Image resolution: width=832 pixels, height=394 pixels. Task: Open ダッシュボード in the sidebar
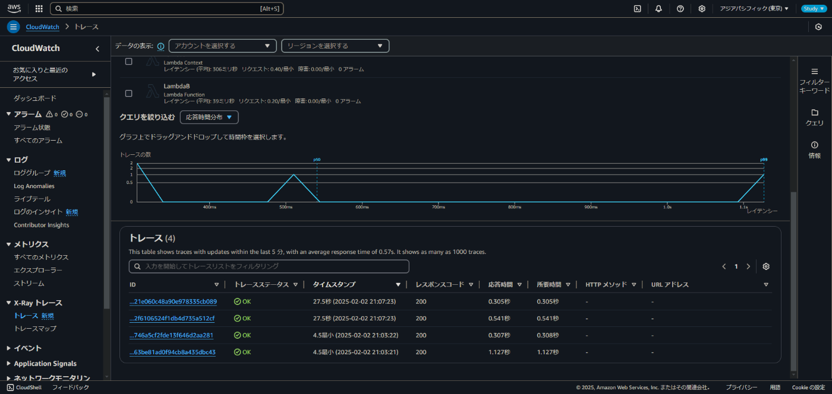[x=35, y=99]
